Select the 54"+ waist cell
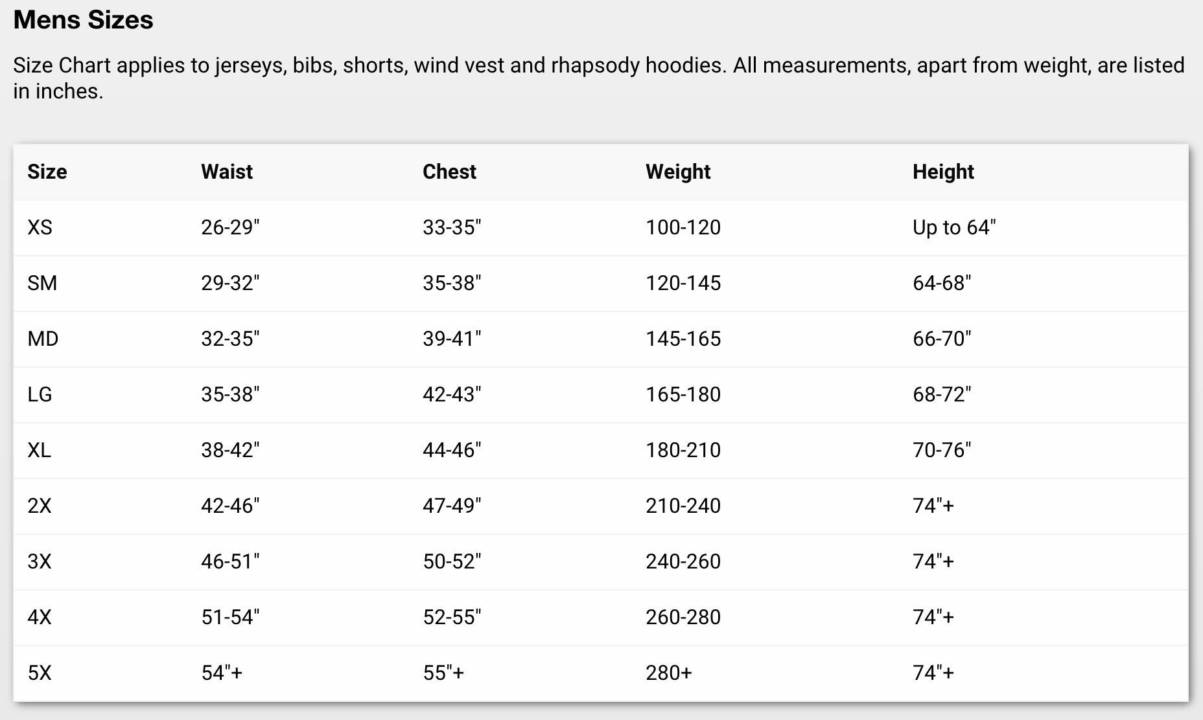The width and height of the screenshot is (1203, 720). click(222, 673)
